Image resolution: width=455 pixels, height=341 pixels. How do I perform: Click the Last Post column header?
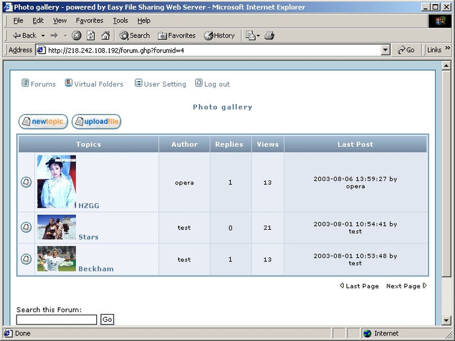tap(355, 144)
